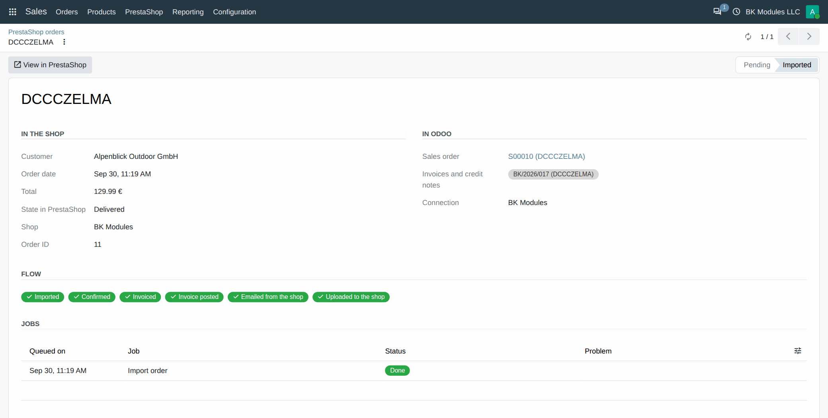Viewport: 828px width, 418px height.
Task: Go to next record arrow
Action: (x=809, y=37)
